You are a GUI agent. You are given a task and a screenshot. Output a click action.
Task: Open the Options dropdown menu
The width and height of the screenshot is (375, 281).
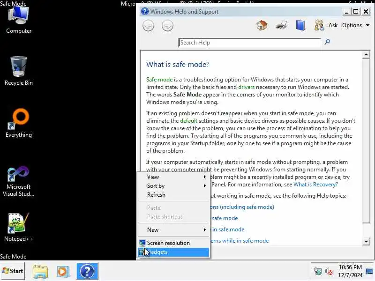[x=356, y=25]
